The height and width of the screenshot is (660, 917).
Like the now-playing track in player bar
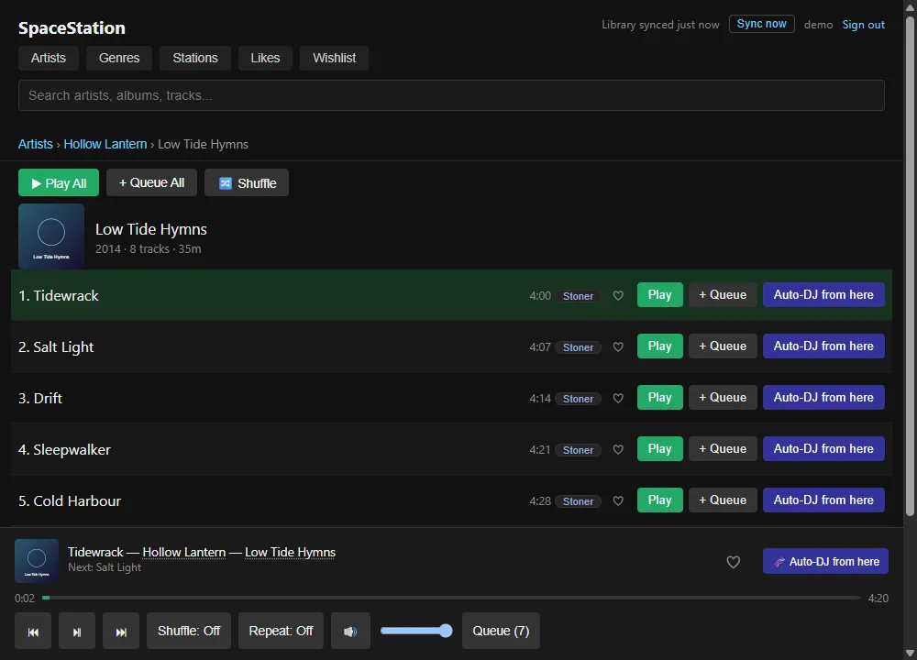coord(733,562)
